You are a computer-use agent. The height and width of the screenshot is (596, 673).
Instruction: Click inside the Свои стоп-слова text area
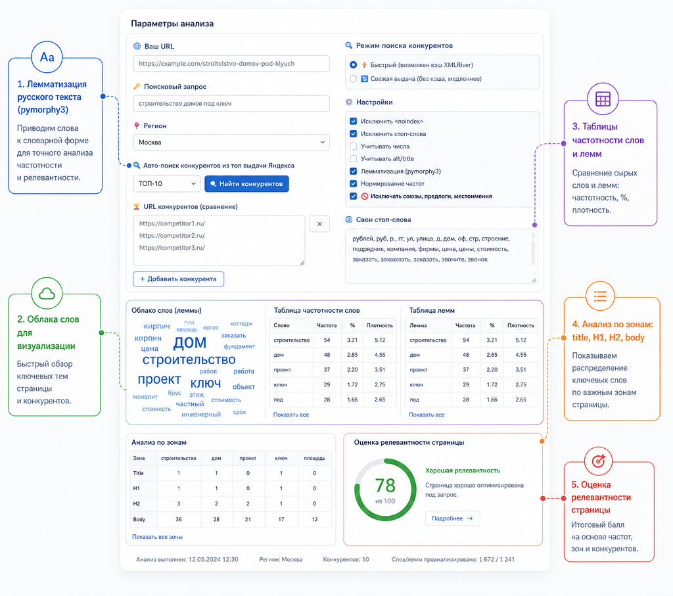(x=441, y=256)
